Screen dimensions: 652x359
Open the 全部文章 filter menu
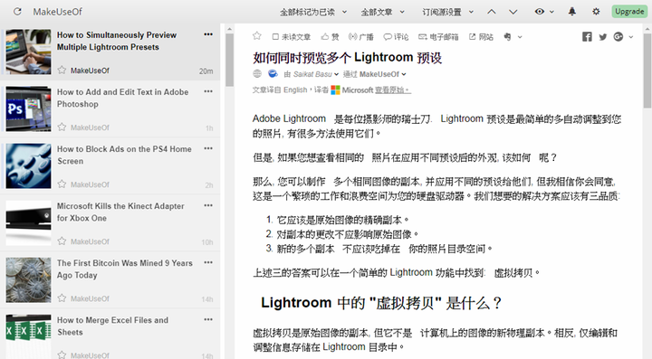point(382,12)
